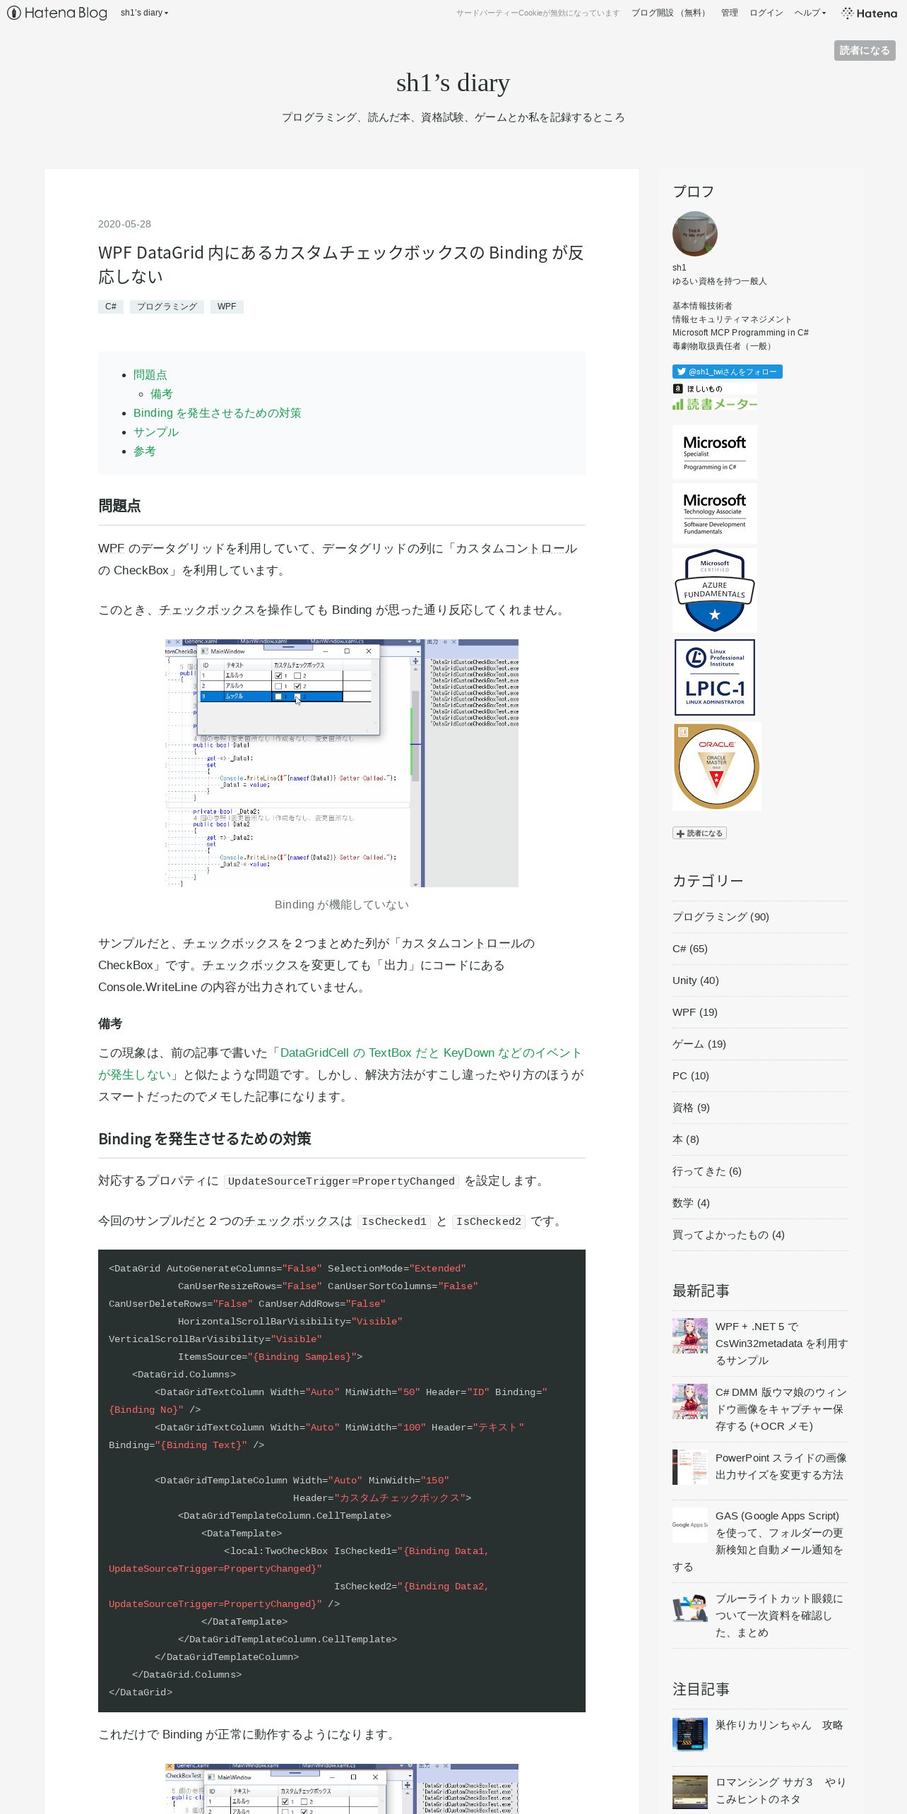Click the Microsoft Specialist Programming in C# badge
This screenshot has width=907, height=1814.
tap(714, 452)
